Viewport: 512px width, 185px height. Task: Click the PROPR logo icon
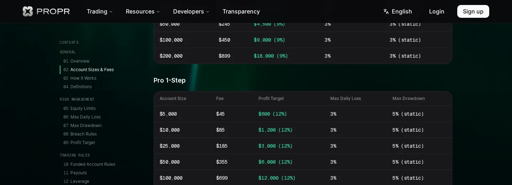tap(28, 11)
